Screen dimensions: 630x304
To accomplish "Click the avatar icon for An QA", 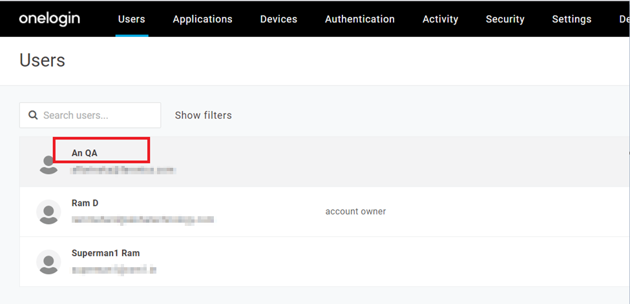I will [x=49, y=164].
